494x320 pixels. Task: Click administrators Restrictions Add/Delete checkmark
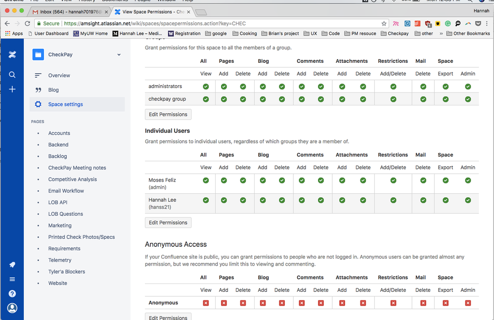tap(393, 87)
